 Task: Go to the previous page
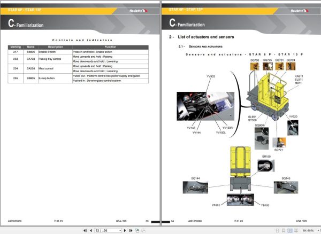tap(91, 230)
